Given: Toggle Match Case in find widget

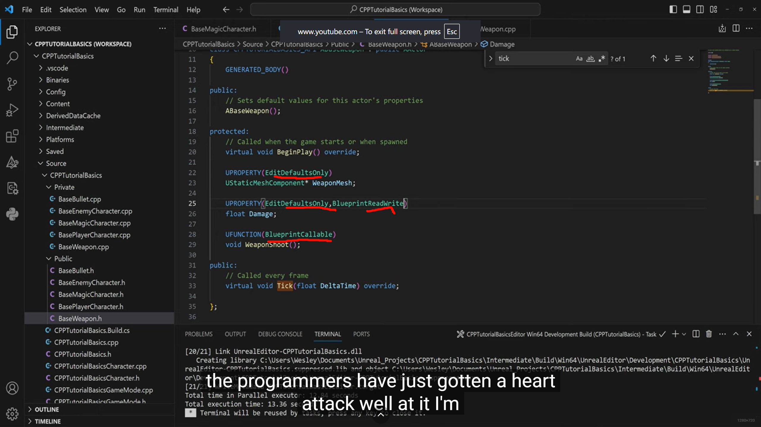Looking at the screenshot, I should (579, 58).
